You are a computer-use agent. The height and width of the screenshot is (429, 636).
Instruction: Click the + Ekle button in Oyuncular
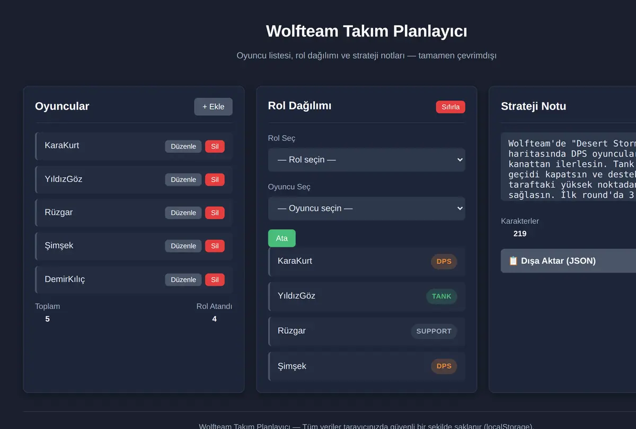coord(213,106)
